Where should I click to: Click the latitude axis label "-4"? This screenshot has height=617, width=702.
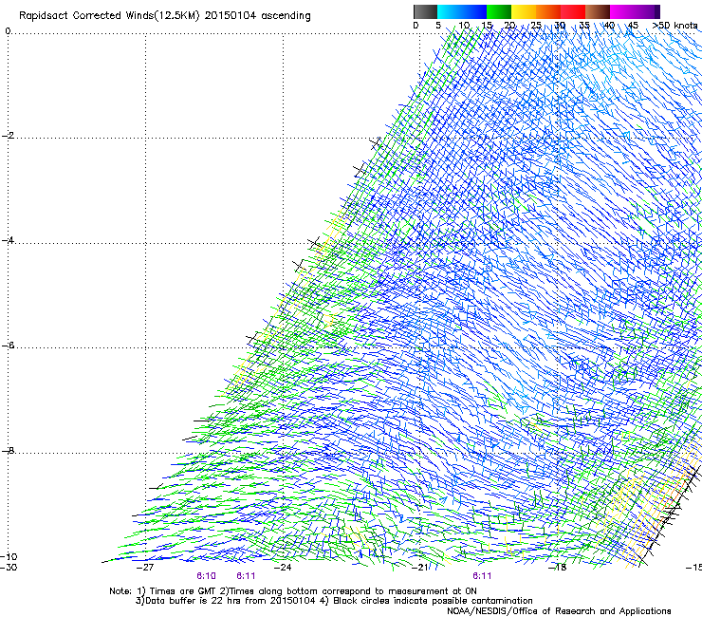[8, 240]
